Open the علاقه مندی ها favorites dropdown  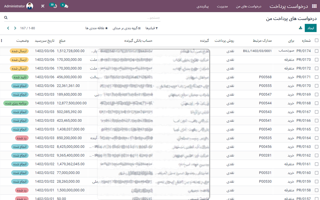tap(96, 28)
